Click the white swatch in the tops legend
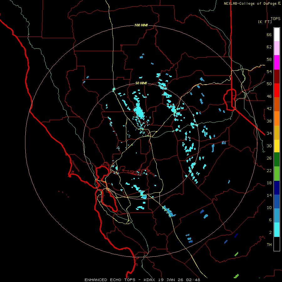Screen dimensions: 282x282 click(277, 34)
